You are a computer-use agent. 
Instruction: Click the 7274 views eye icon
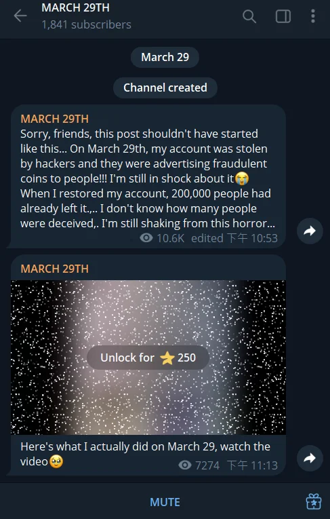(x=185, y=465)
